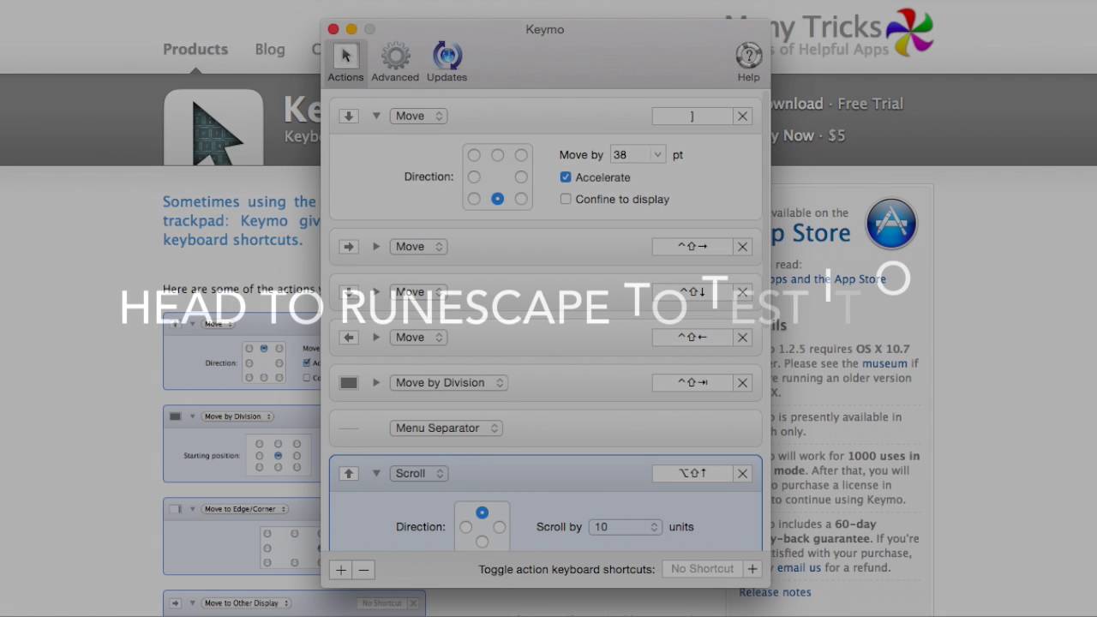Open the Release notes link
Viewport: 1097px width, 617px height.
pyautogui.click(x=775, y=592)
